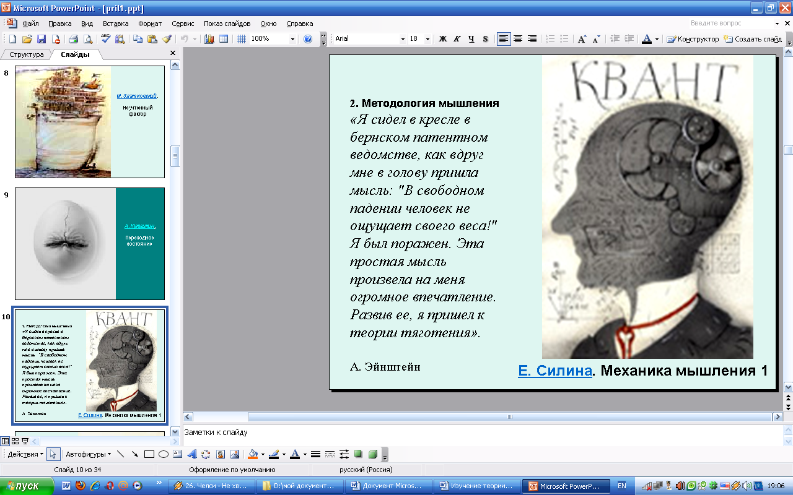This screenshot has width=793, height=495.
Task: Expand the fill color dropdown arrow
Action: pos(263,454)
